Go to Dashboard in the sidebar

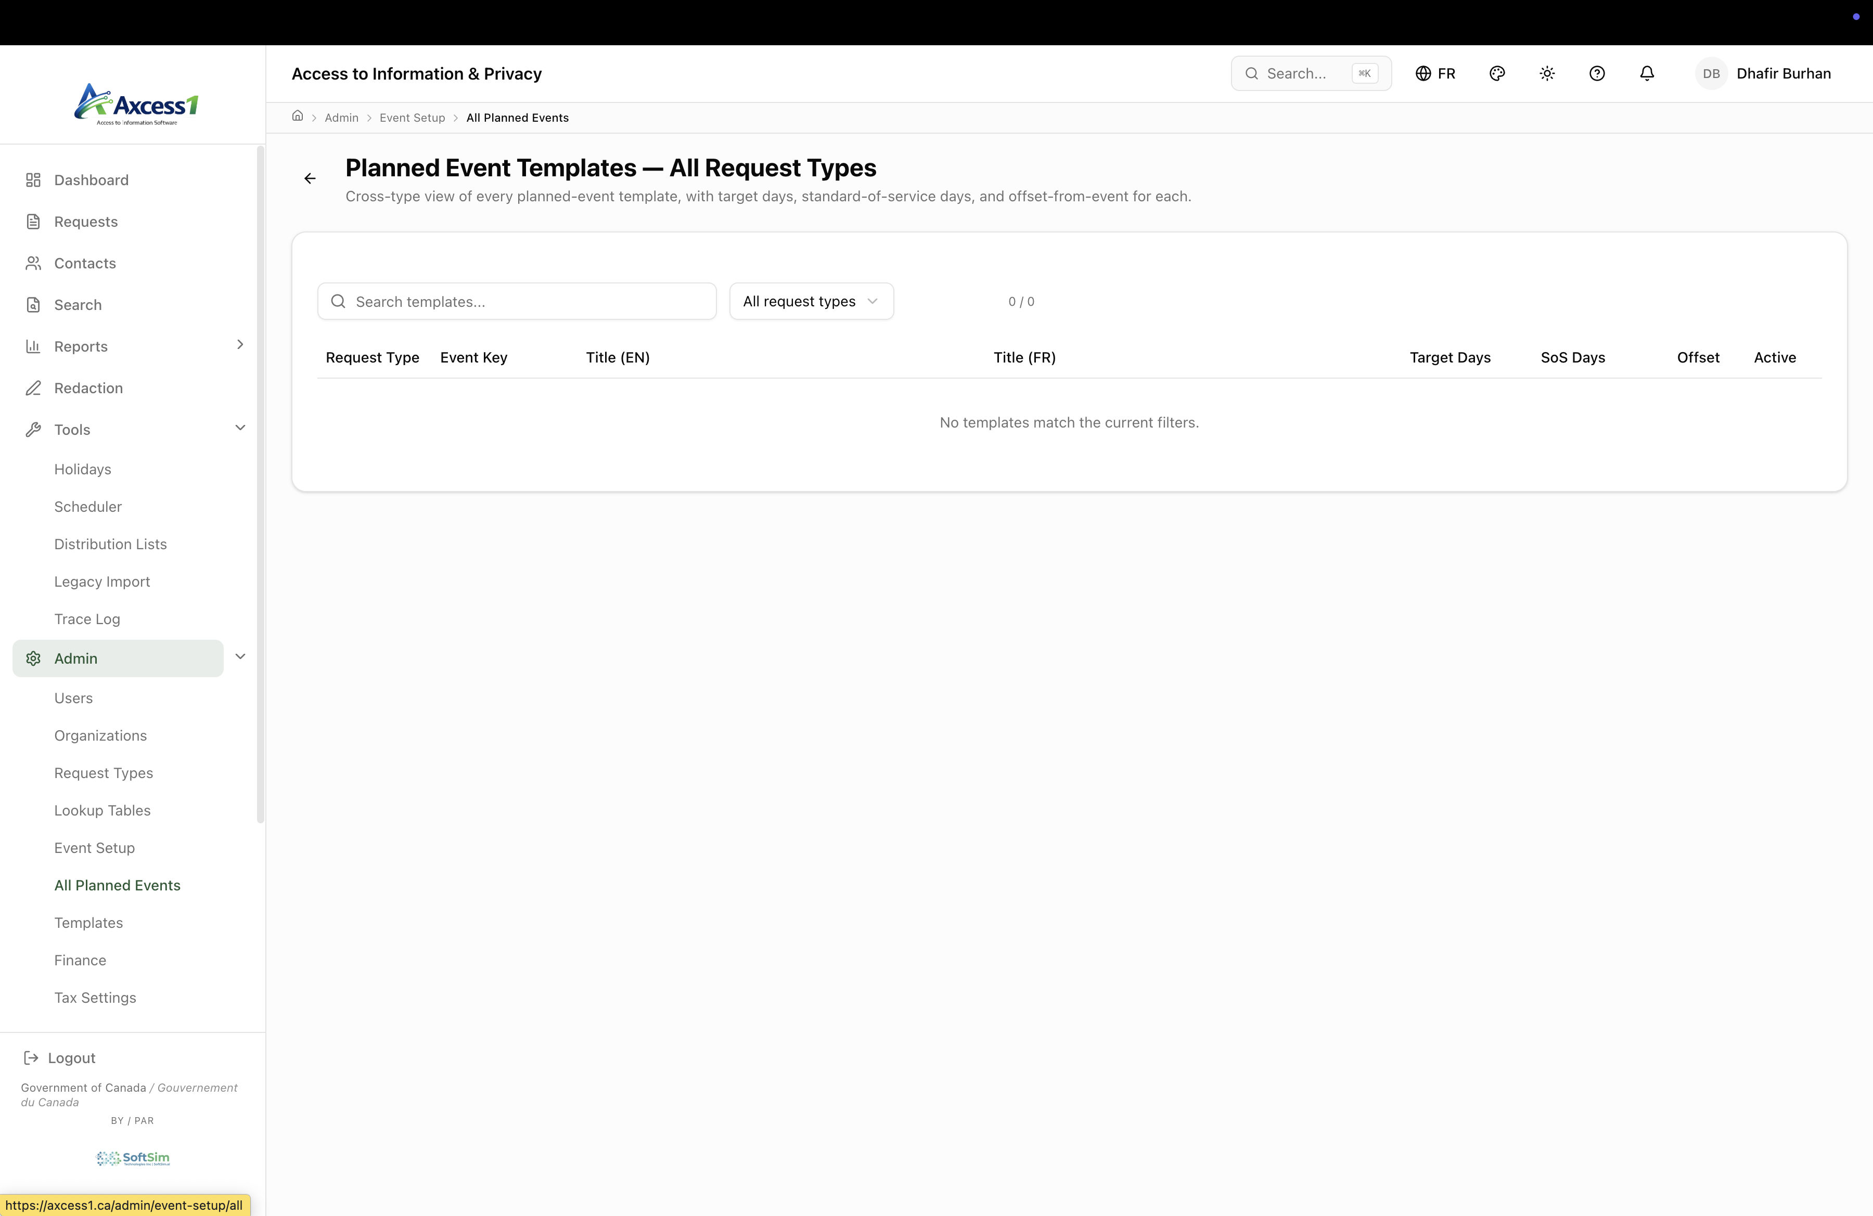point(91,180)
